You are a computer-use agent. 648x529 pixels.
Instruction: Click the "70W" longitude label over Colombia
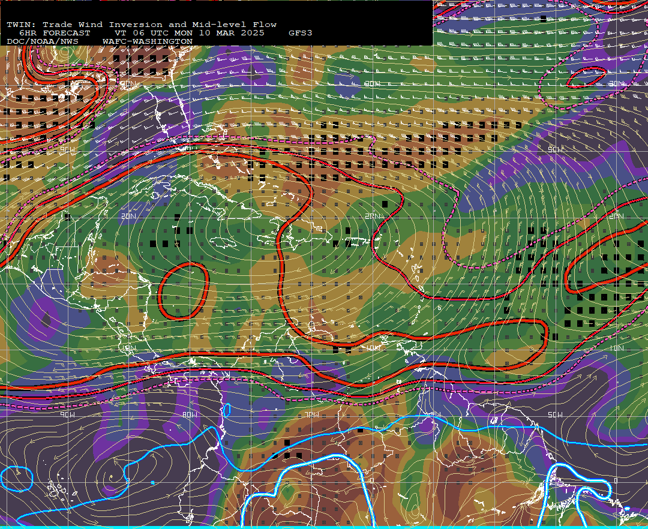(x=312, y=414)
